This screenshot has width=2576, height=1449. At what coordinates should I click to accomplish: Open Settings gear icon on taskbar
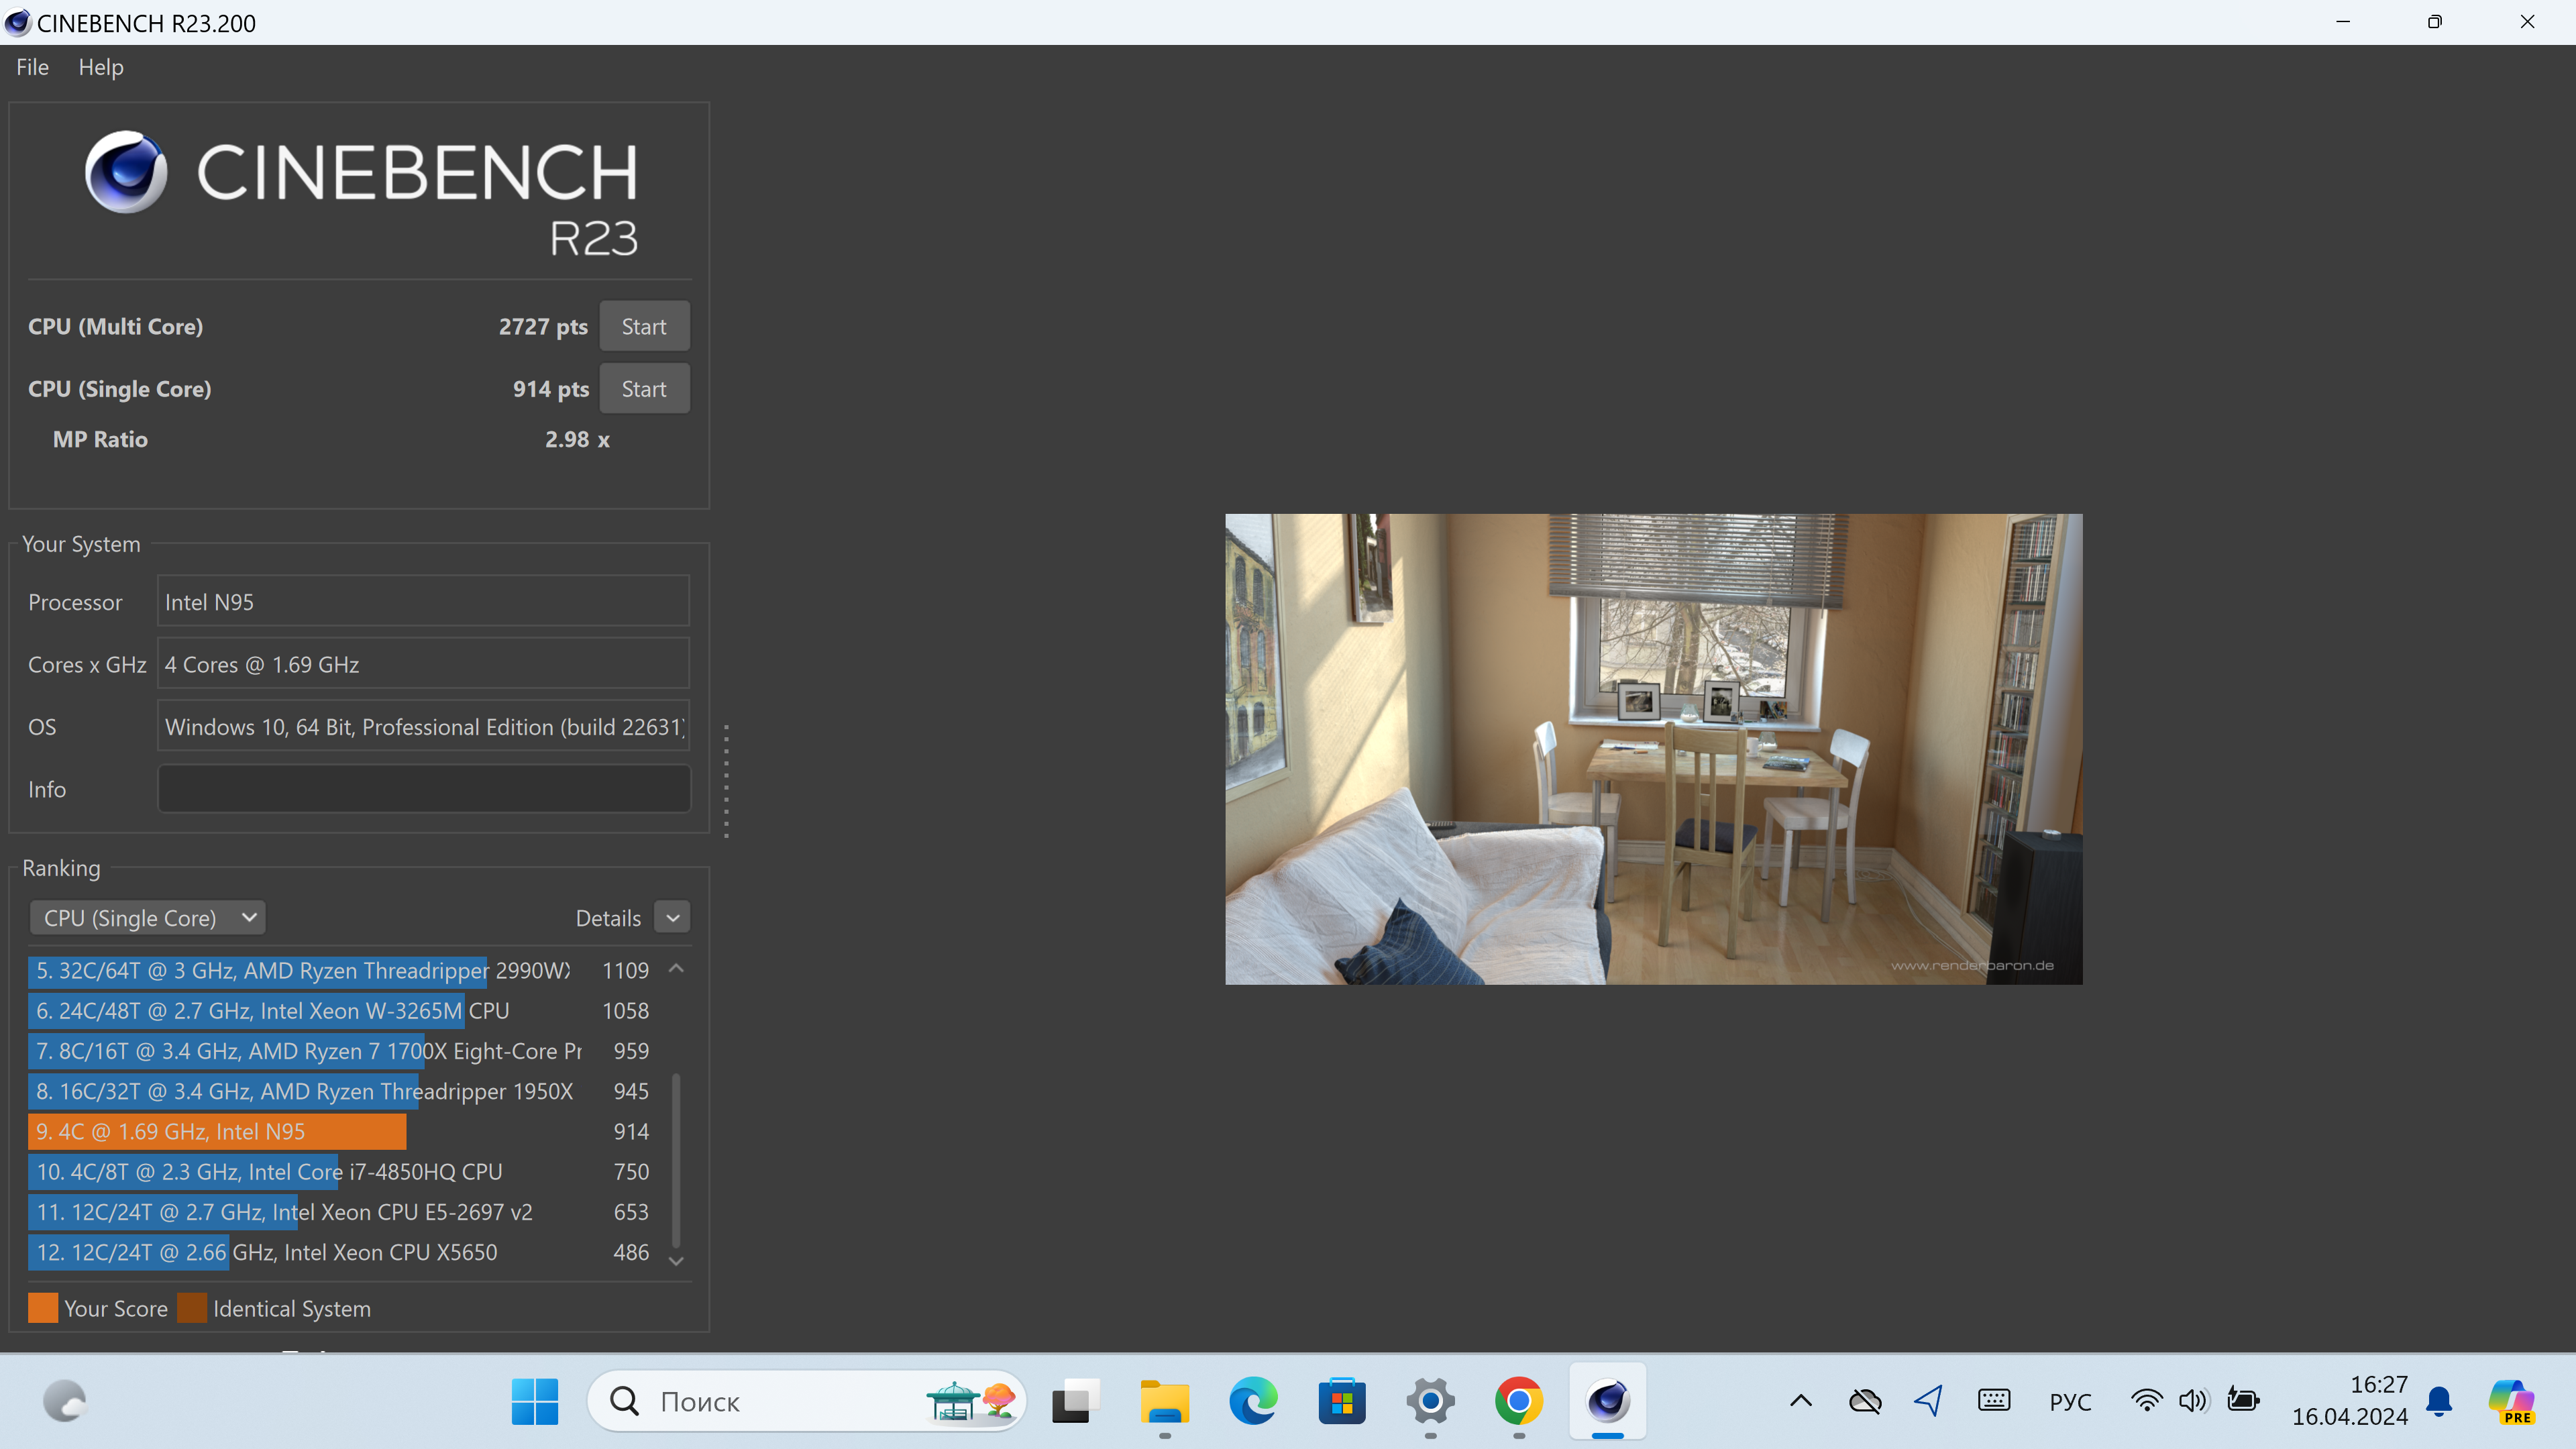click(1430, 1401)
